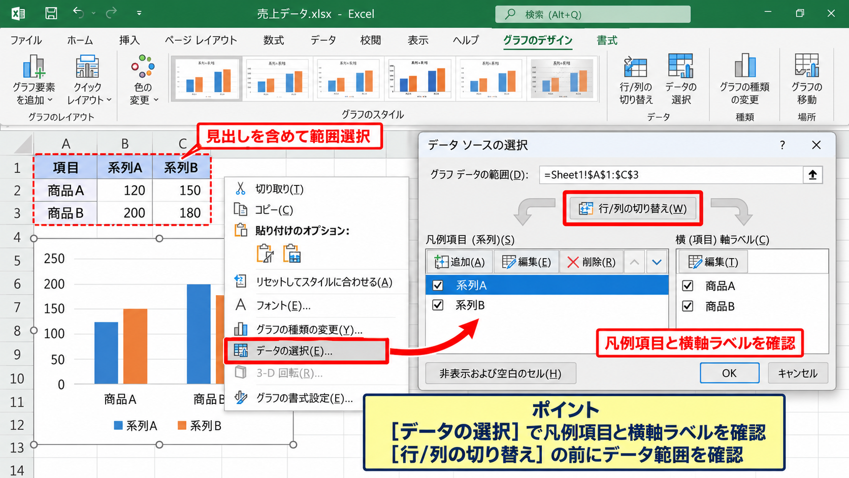Click the Redo arrow icon
Screen dimensions: 849x478
point(111,13)
